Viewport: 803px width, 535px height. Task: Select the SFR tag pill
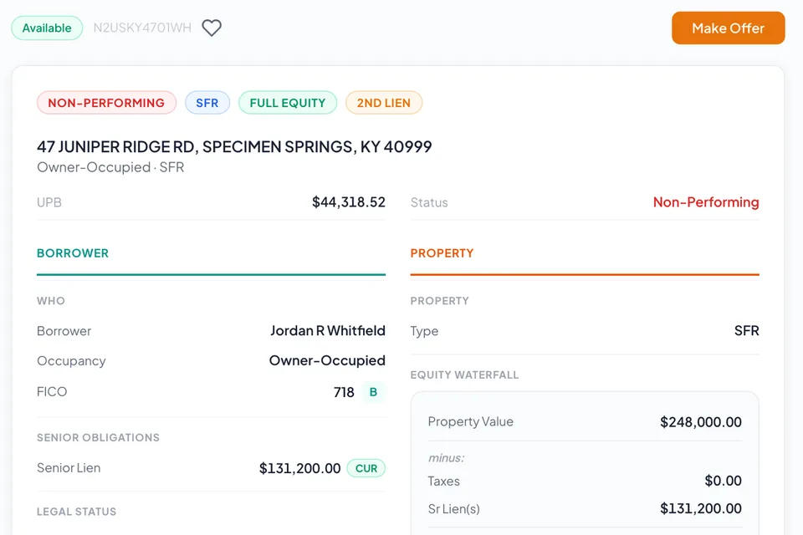pos(207,103)
